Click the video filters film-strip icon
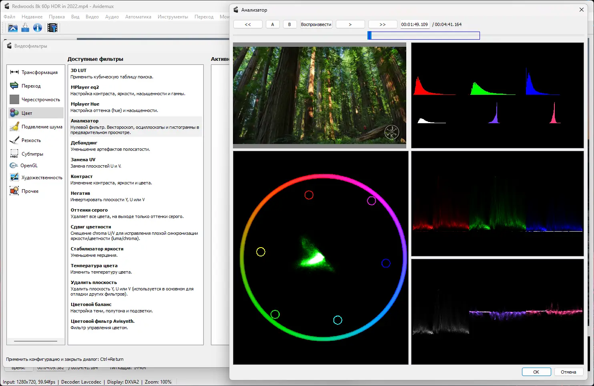This screenshot has height=386, width=594. (x=52, y=28)
